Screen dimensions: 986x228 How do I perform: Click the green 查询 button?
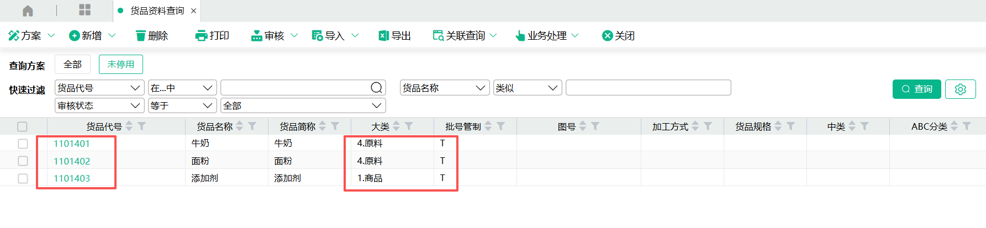916,89
